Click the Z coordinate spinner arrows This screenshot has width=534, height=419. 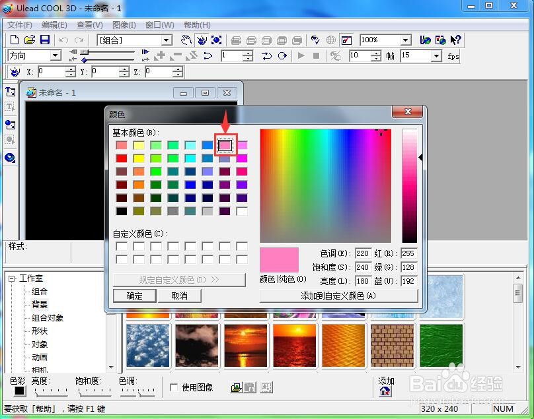[177, 71]
